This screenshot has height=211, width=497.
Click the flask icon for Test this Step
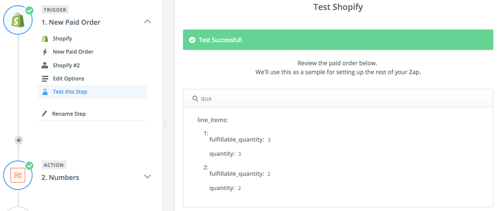click(x=45, y=92)
